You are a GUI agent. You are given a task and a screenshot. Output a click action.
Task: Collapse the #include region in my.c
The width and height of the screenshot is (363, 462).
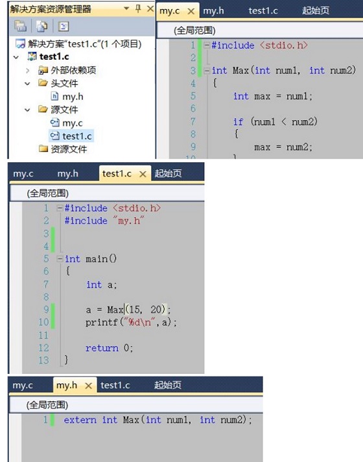pos(207,45)
